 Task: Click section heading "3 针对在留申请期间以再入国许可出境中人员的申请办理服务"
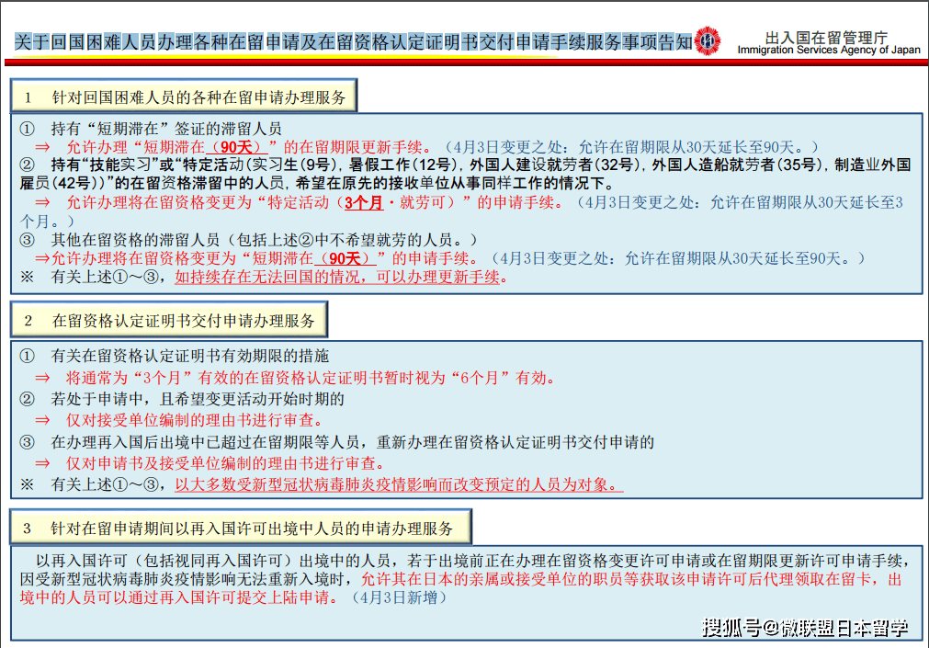pos(241,527)
